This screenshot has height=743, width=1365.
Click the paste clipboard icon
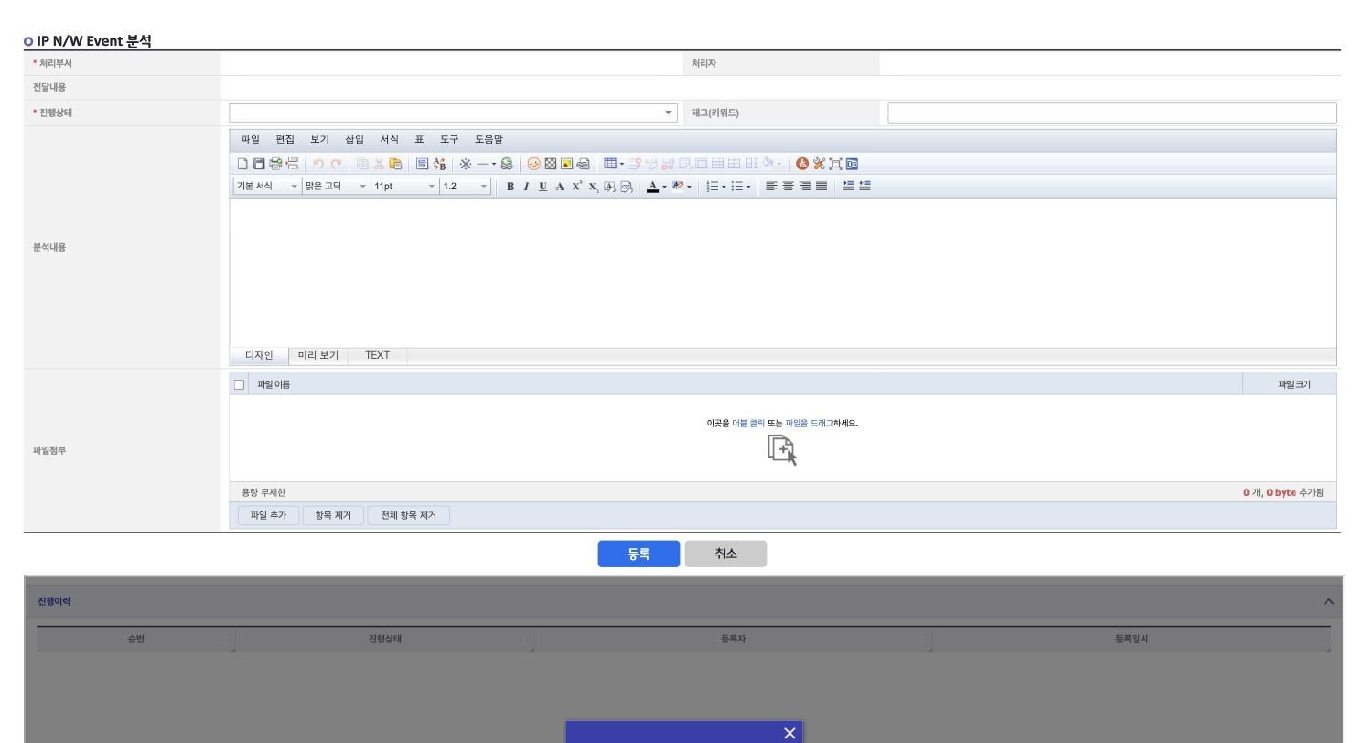(395, 164)
